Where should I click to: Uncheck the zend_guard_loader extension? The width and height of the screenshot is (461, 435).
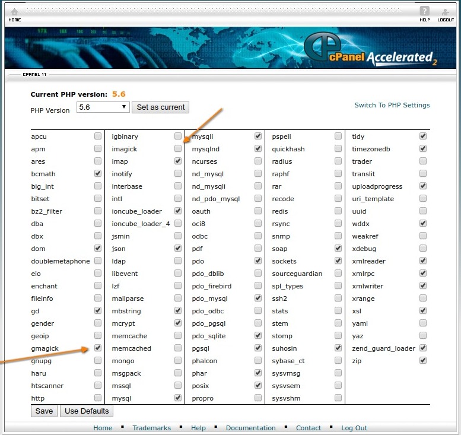point(423,348)
